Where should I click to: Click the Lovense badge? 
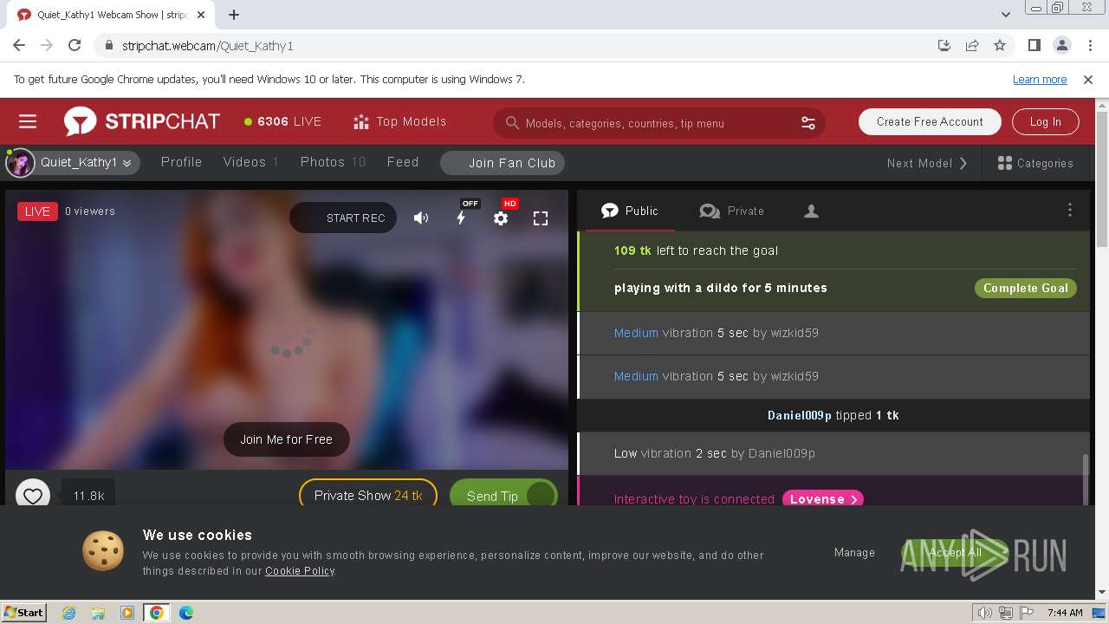pyautogui.click(x=823, y=499)
